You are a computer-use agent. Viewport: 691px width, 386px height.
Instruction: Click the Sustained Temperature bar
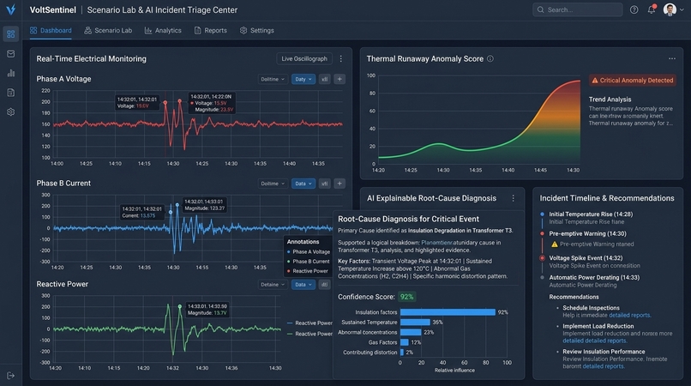(x=415, y=323)
